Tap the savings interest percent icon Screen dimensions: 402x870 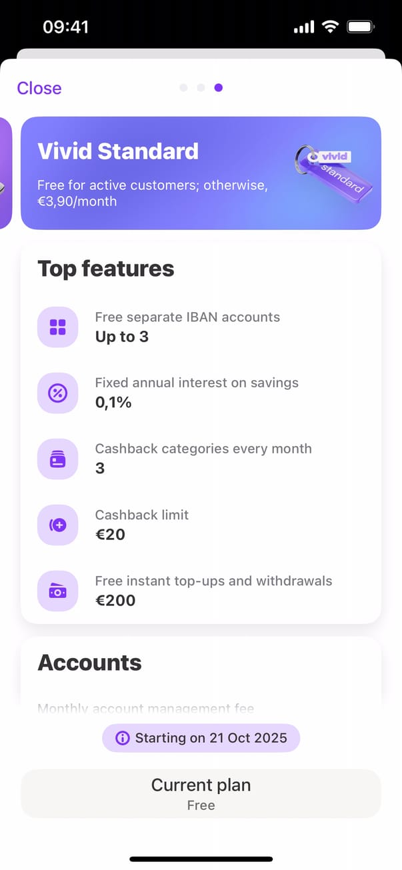pyautogui.click(x=58, y=393)
